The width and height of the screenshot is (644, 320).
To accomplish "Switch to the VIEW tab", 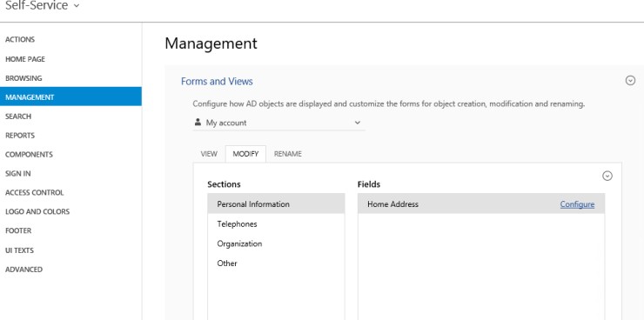I will (209, 154).
